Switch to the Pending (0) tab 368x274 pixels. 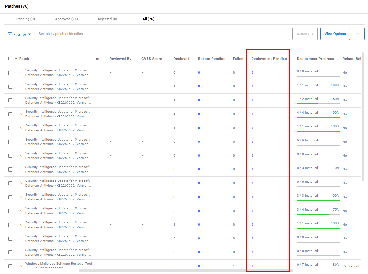tap(25, 19)
